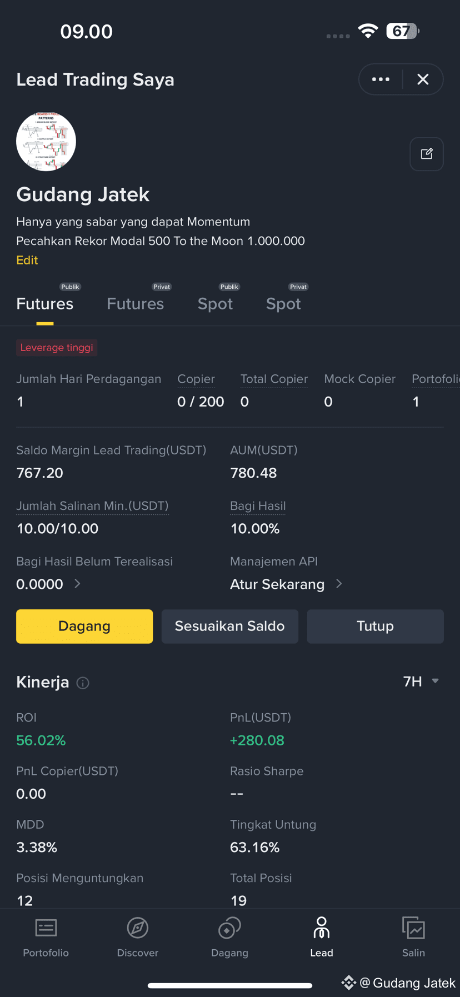Tap the Sesuaikan Saldo button
The width and height of the screenshot is (460, 997).
(x=230, y=626)
